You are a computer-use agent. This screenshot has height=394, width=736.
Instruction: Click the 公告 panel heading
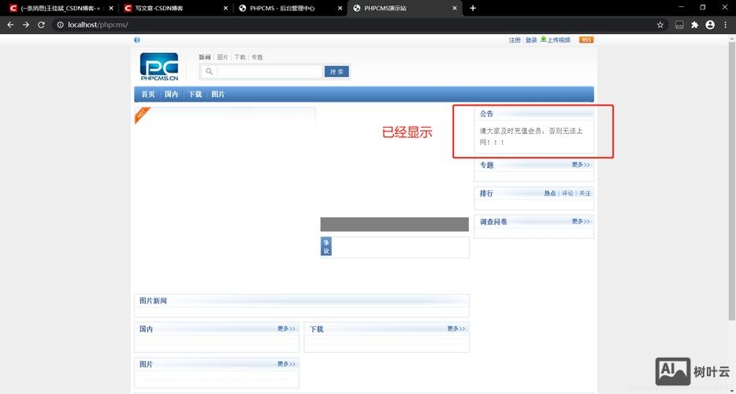click(x=486, y=114)
